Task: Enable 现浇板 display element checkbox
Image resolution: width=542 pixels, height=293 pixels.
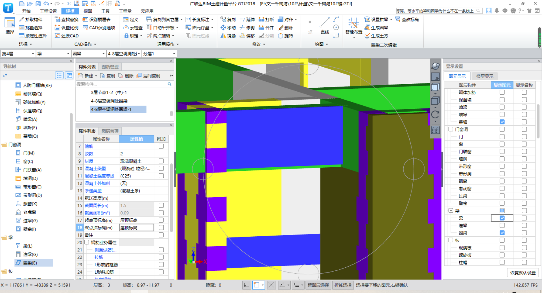Action: point(502,248)
